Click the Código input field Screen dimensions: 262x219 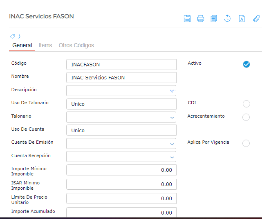[x=121, y=64]
